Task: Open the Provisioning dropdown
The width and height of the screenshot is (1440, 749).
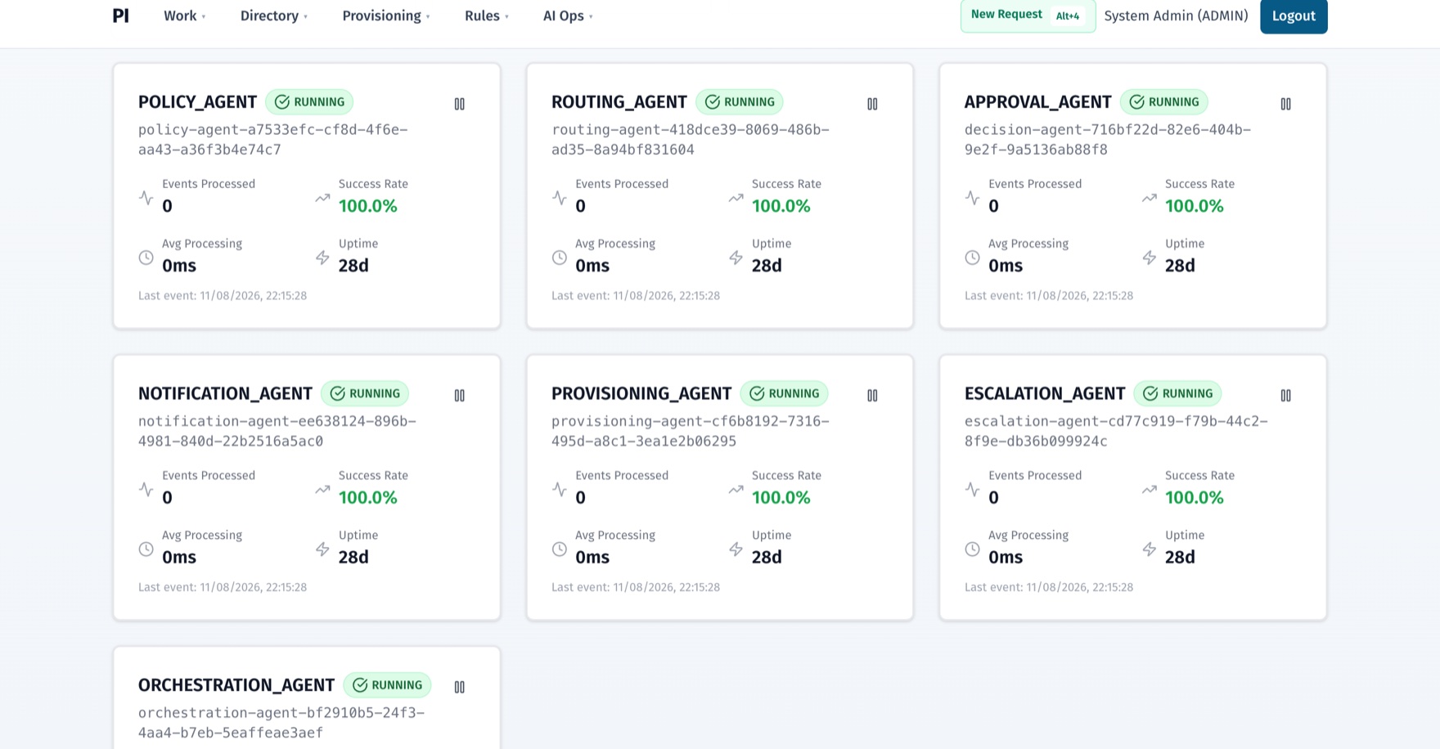Action: point(385,16)
